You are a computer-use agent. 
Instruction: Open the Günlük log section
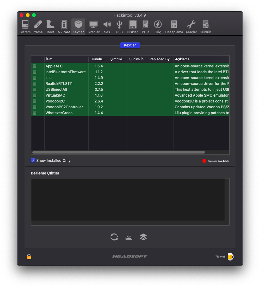pyautogui.click(x=205, y=27)
